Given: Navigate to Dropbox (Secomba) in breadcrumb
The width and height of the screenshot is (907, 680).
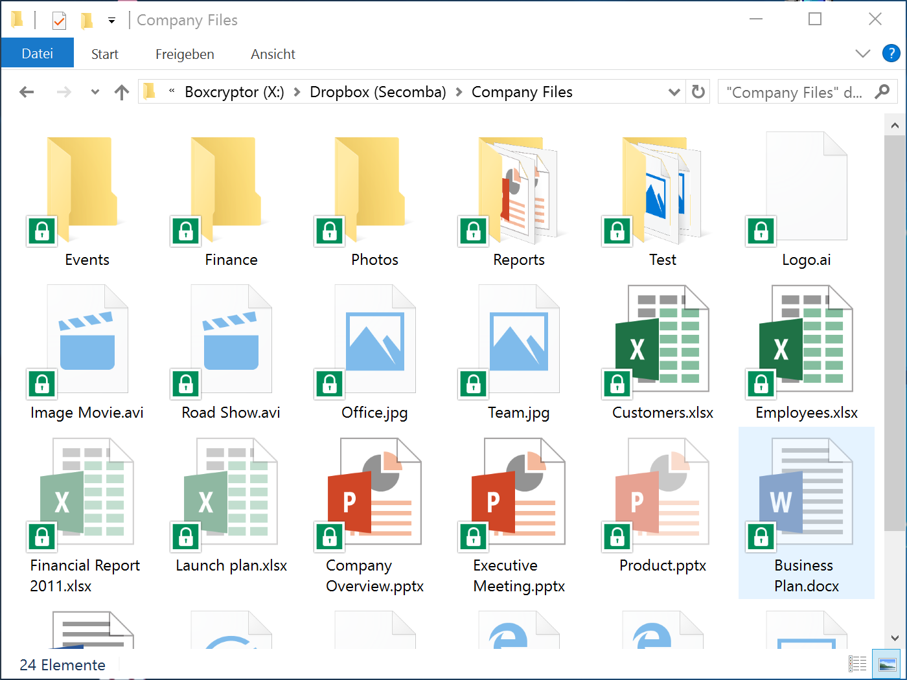Looking at the screenshot, I should (x=378, y=92).
